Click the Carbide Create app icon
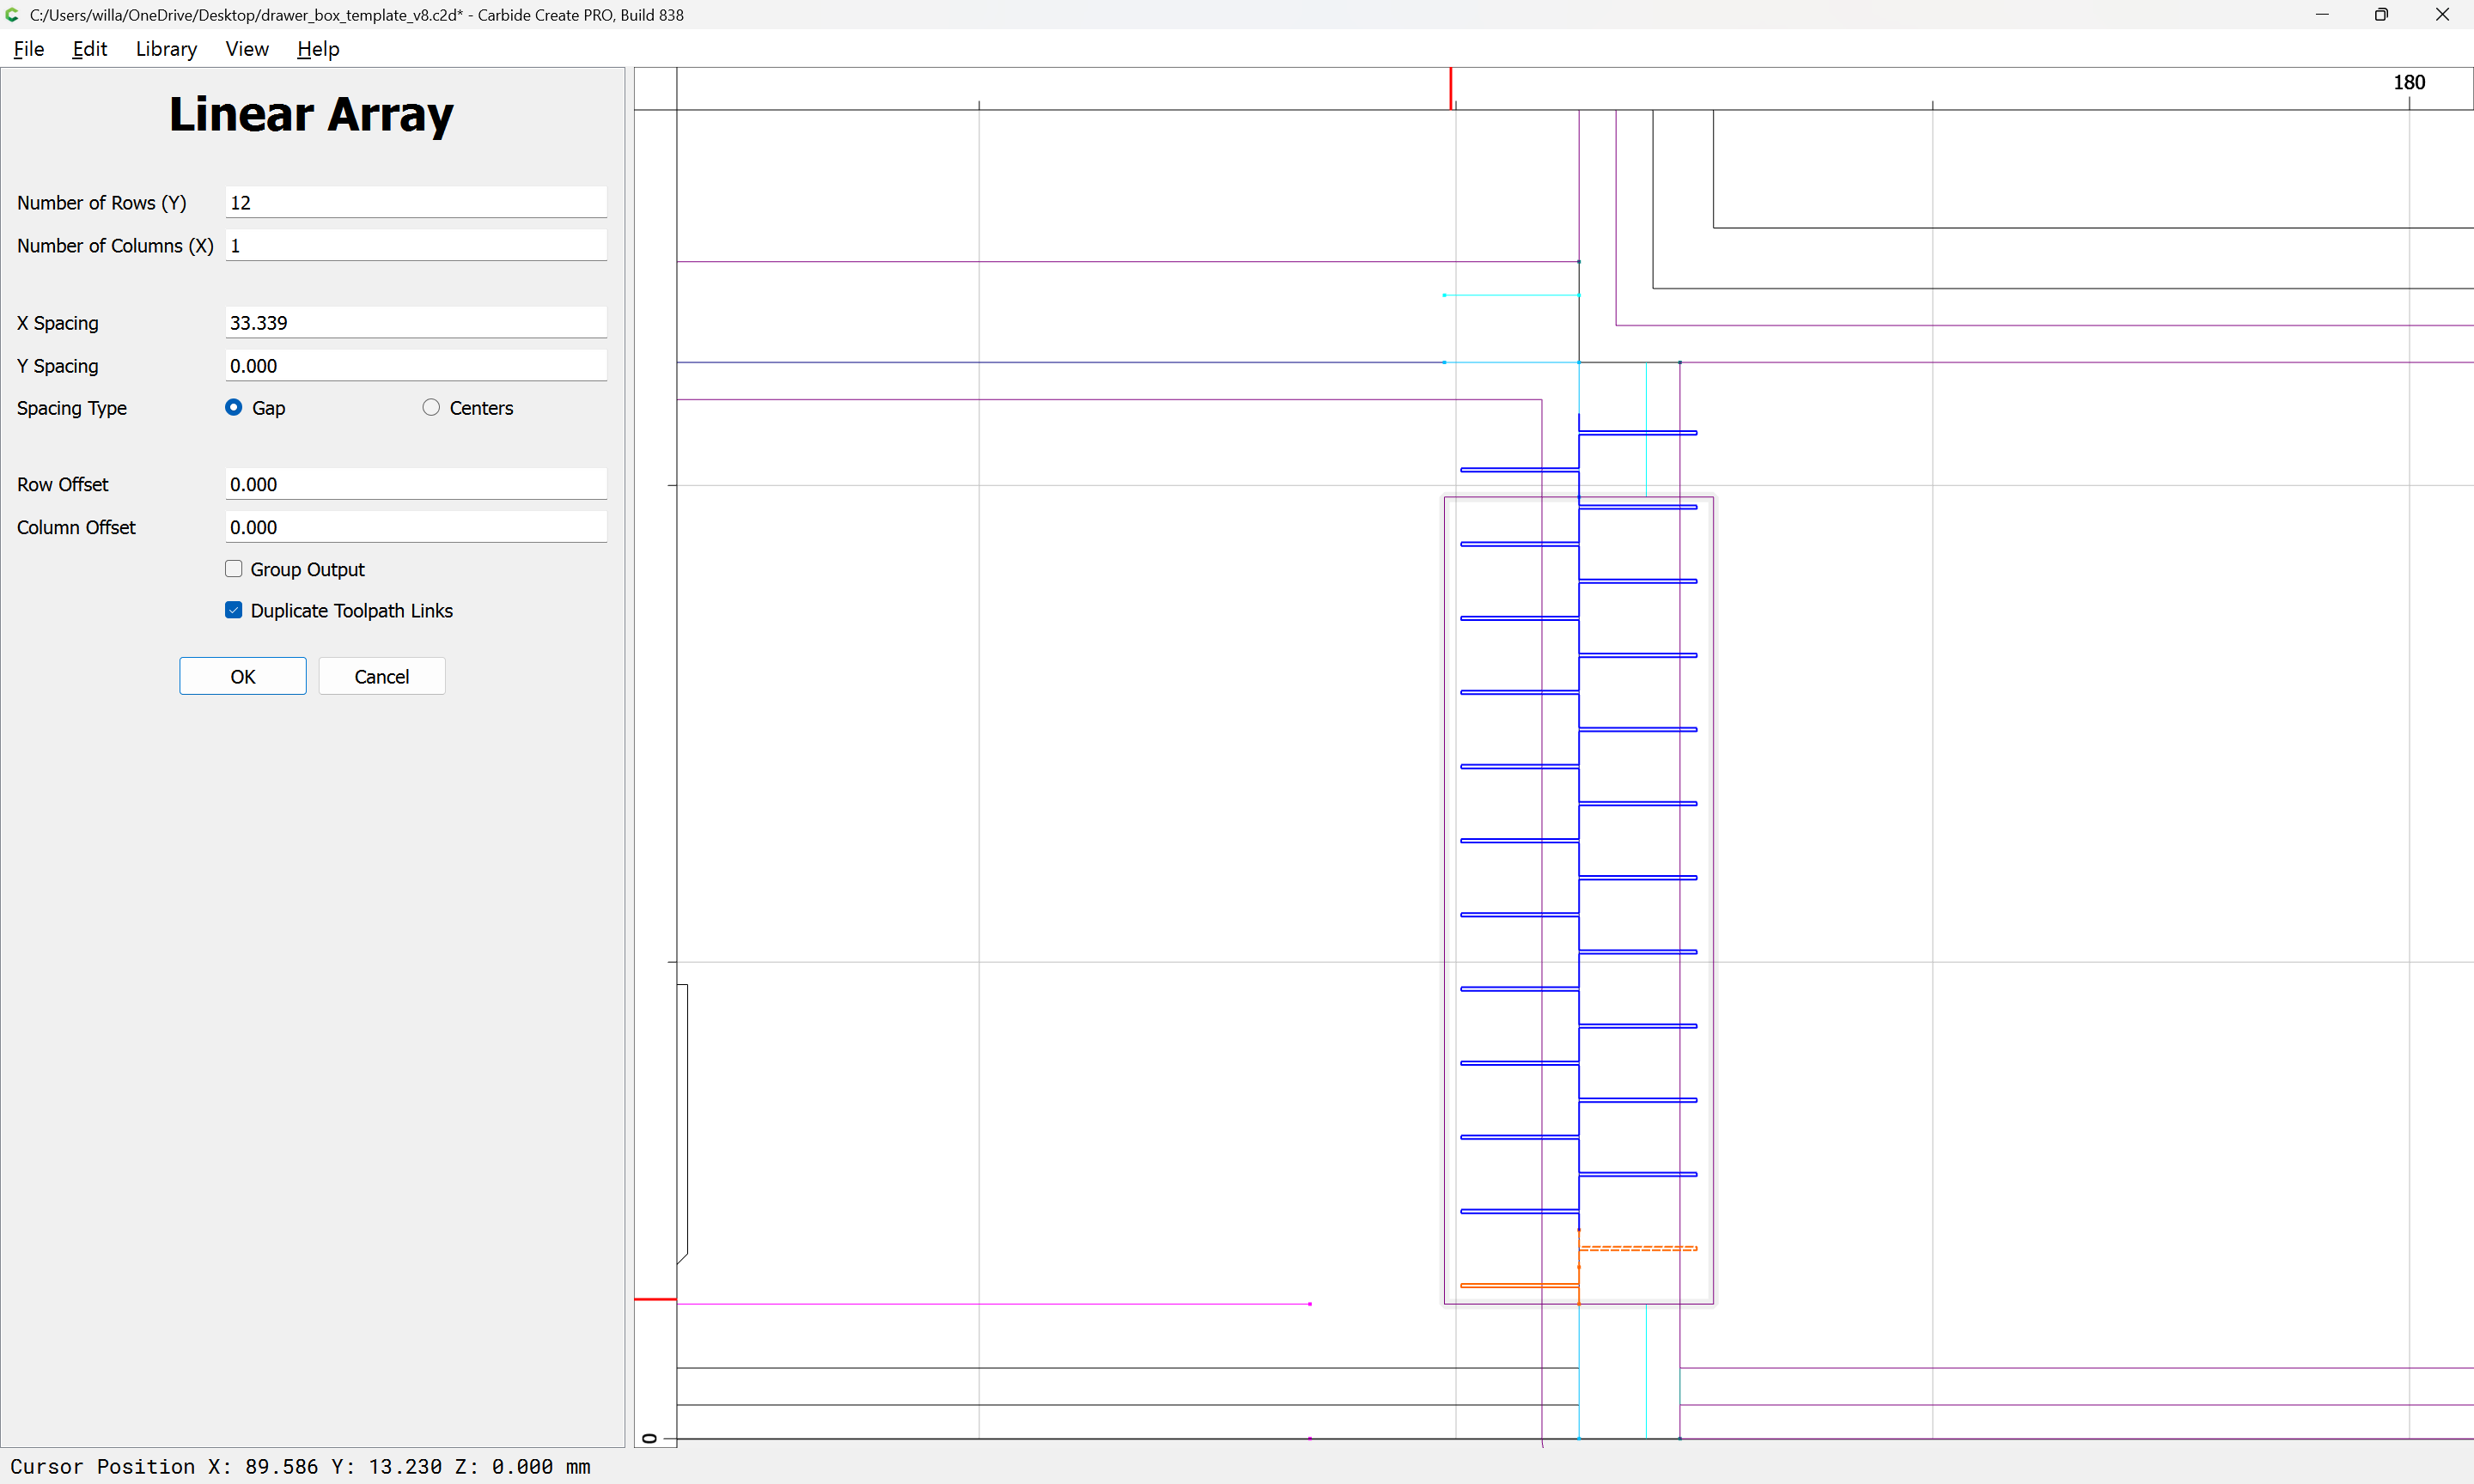 pos(12,15)
